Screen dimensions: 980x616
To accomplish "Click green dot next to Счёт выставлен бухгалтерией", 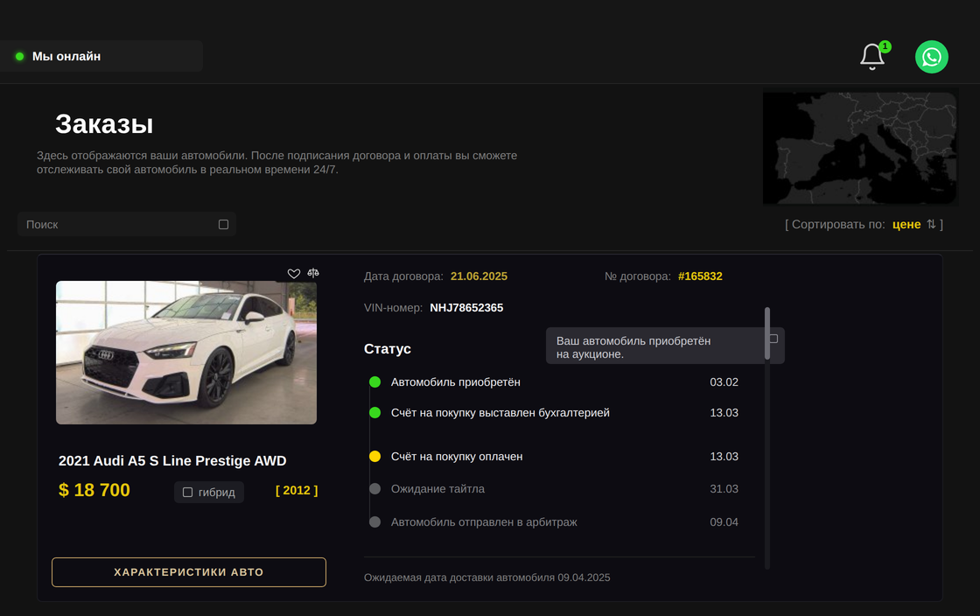I will pyautogui.click(x=375, y=412).
